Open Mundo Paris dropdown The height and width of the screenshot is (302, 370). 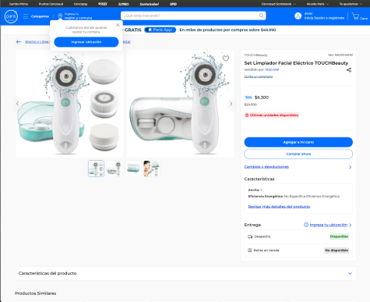(x=318, y=4)
